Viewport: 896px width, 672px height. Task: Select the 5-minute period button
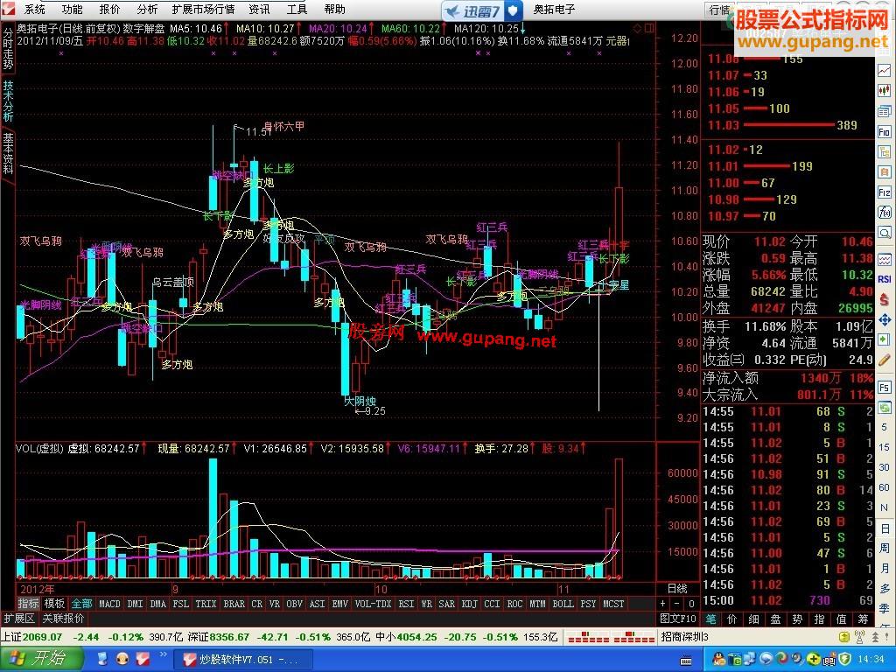[884, 427]
